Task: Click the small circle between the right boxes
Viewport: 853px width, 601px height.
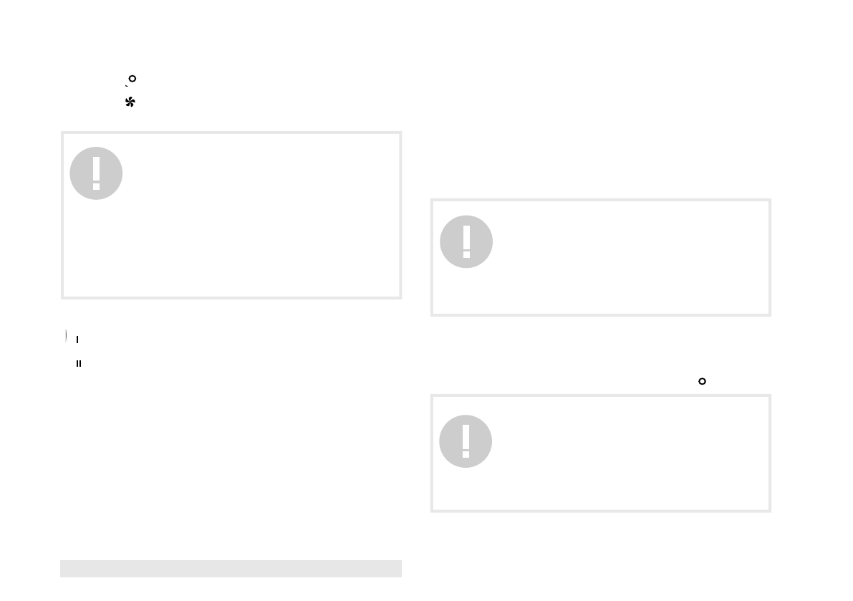Action: click(703, 381)
